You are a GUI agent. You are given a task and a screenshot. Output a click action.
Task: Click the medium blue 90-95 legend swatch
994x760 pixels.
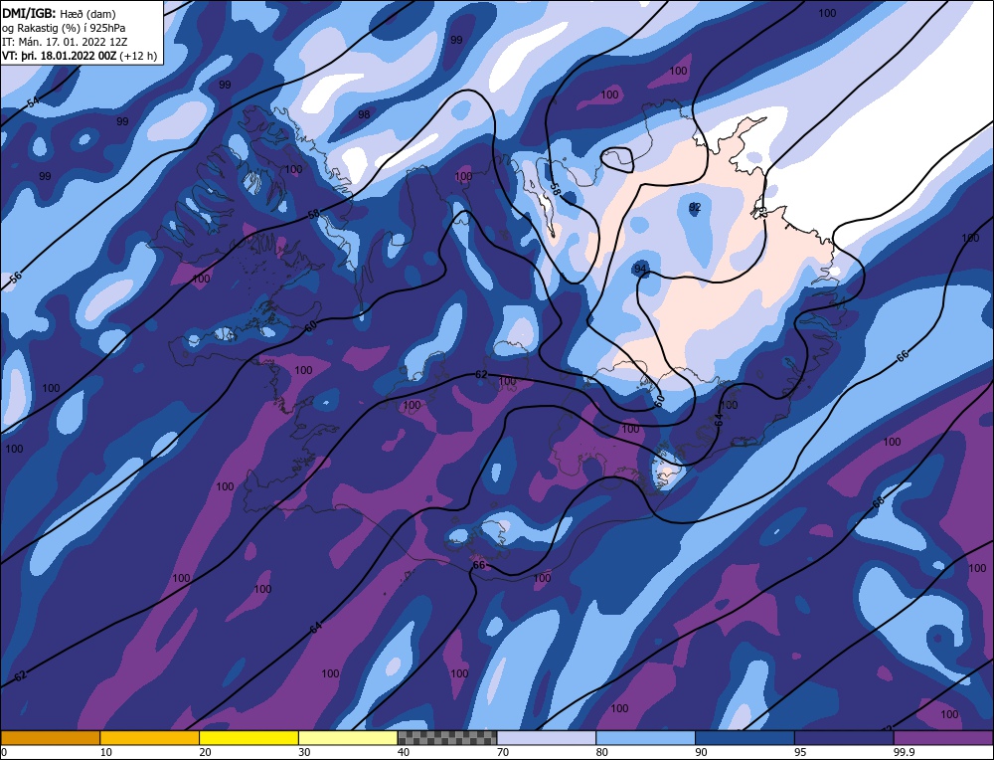[x=745, y=737]
